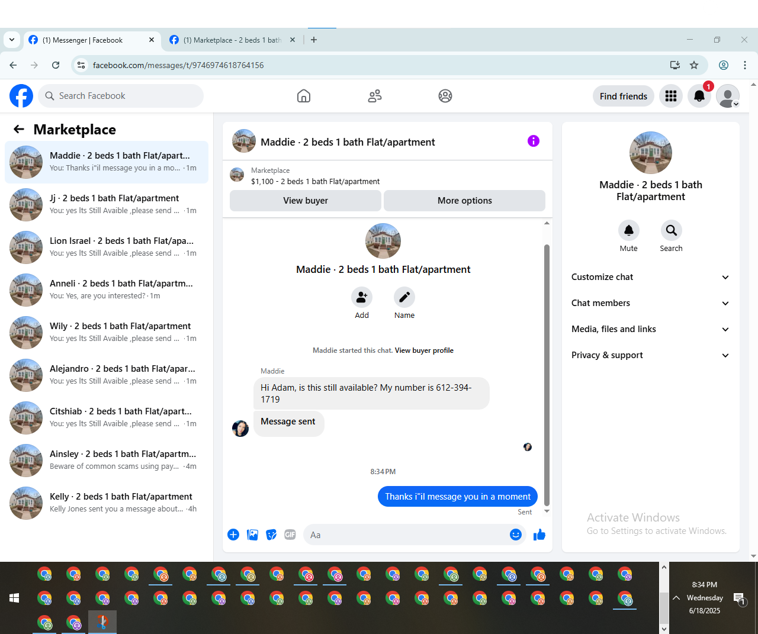Open the Friends icon in top navigation

tap(375, 96)
